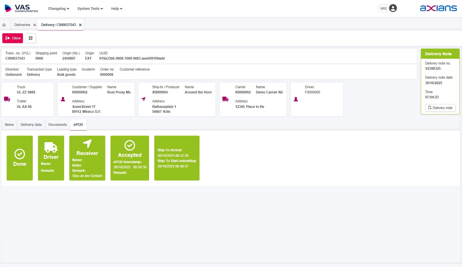The image size is (462, 267).
Task: Click the person icon in Driver card
Action: pos(296,99)
